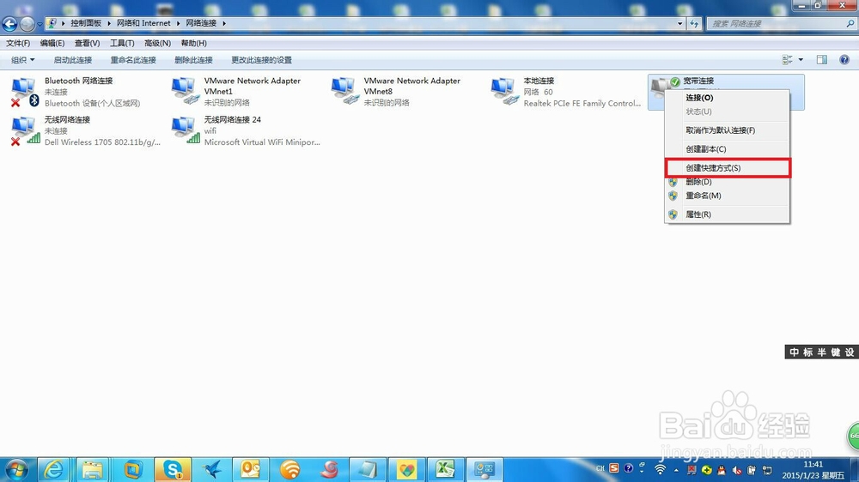Open Skype from the taskbar
This screenshot has width=859, height=482.
(173, 469)
